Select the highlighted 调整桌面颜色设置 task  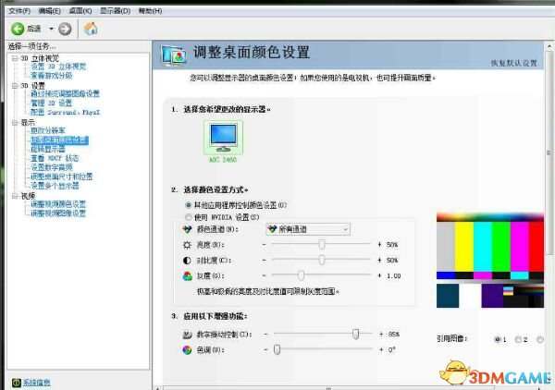(59, 140)
